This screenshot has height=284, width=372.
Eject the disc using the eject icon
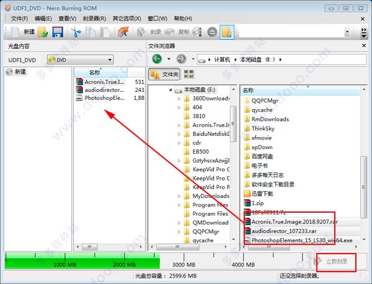pos(212,32)
